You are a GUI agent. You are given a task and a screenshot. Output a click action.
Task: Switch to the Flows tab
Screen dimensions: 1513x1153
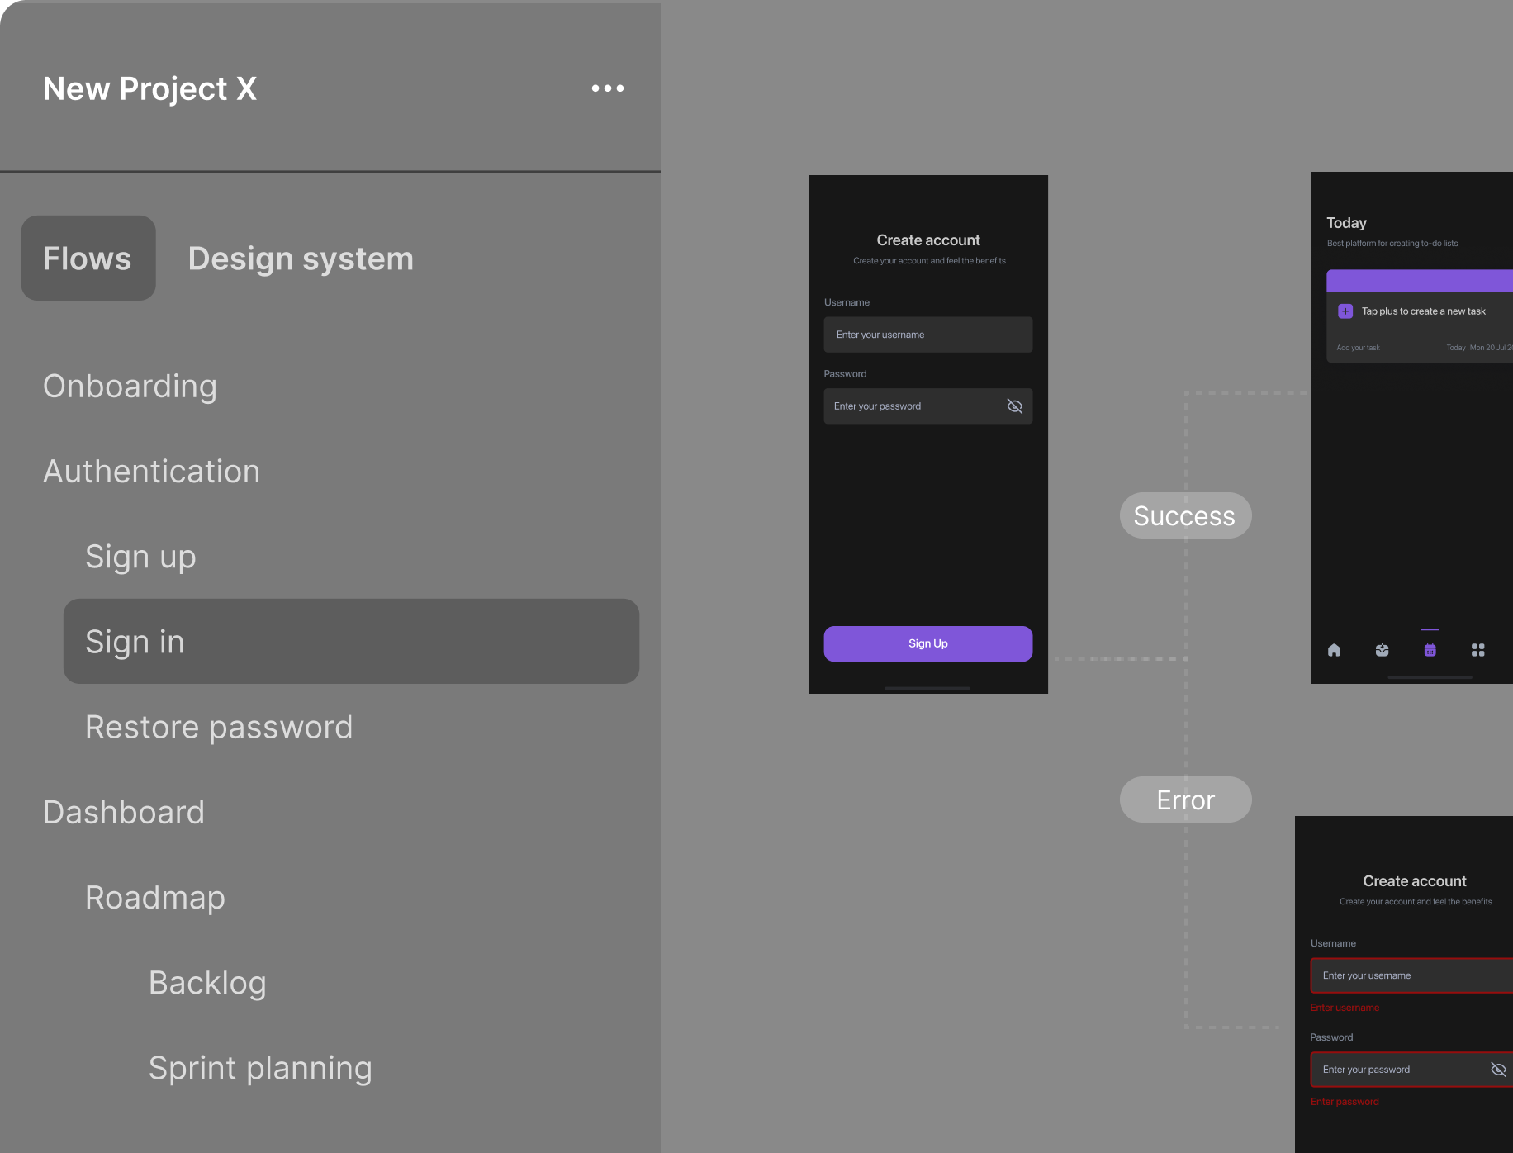[x=88, y=259]
